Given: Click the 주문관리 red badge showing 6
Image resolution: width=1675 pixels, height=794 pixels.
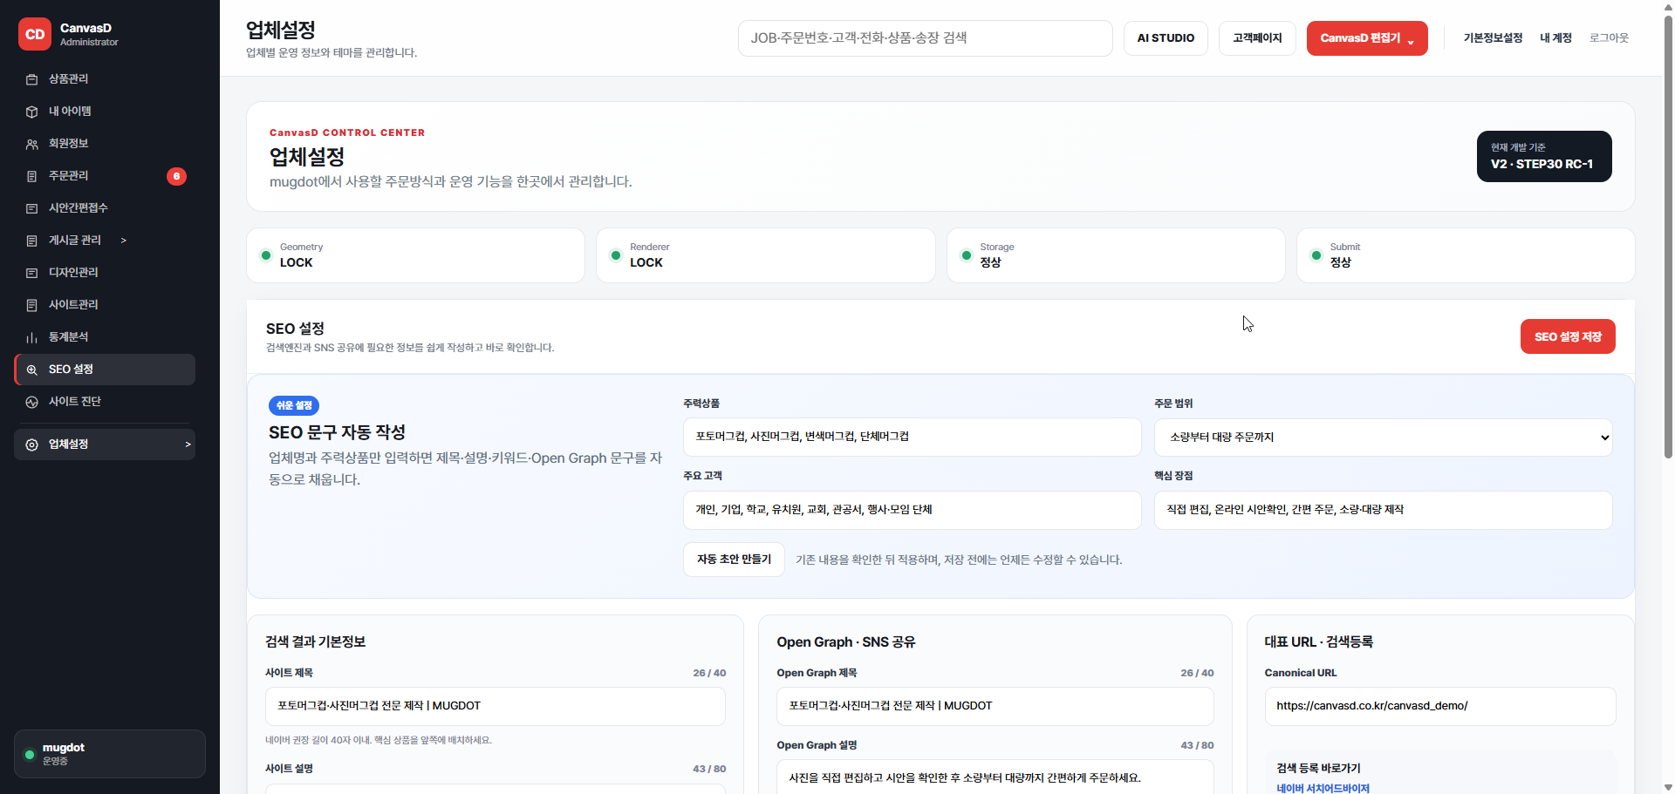Looking at the screenshot, I should 176,176.
